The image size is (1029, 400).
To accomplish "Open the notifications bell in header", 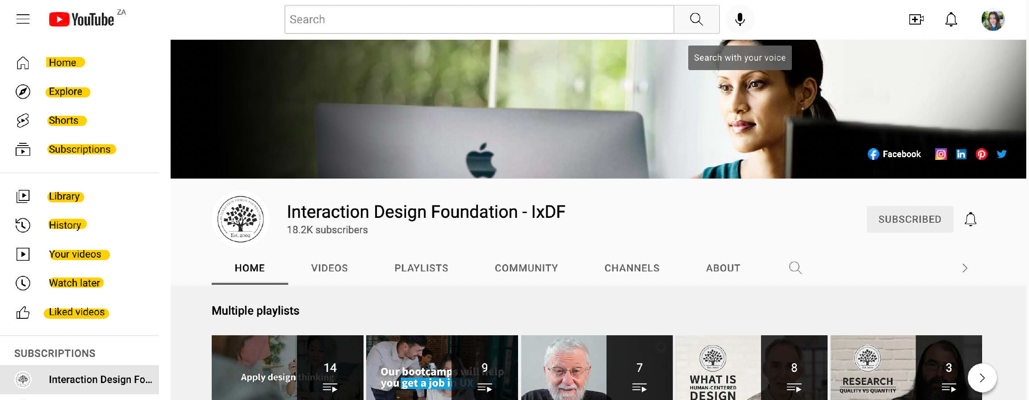I will 951,19.
